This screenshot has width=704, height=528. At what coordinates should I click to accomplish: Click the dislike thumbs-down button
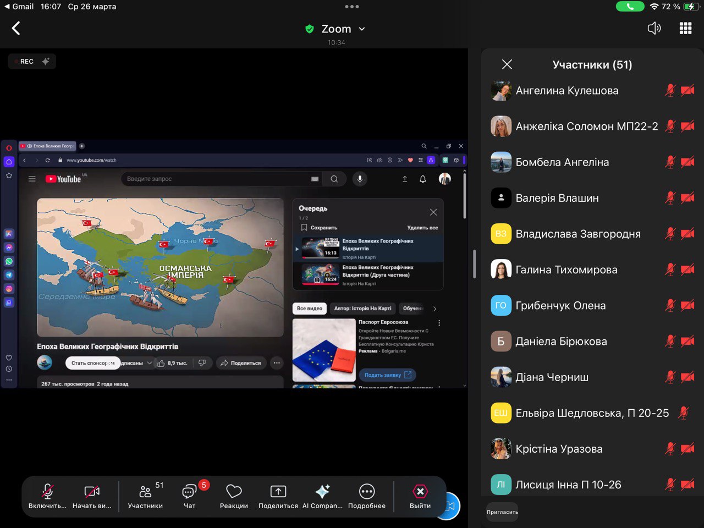[202, 363]
